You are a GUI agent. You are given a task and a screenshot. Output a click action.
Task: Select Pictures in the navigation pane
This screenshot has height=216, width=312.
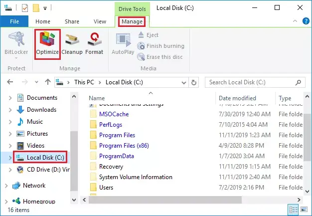tap(37, 134)
